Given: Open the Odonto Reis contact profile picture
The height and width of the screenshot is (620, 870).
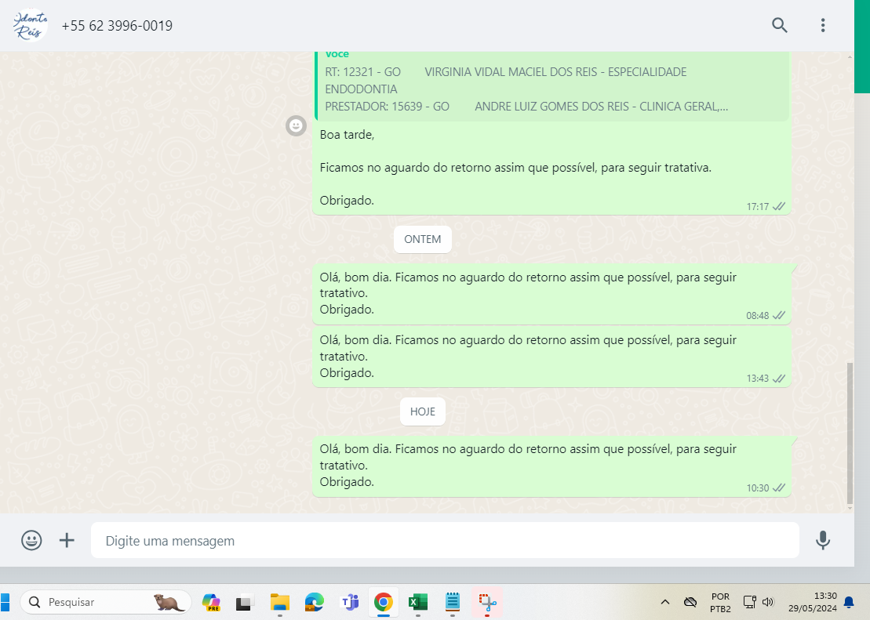Looking at the screenshot, I should pyautogui.click(x=31, y=25).
